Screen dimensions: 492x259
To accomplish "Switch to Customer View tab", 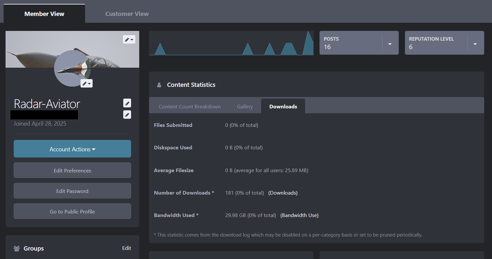I will (127, 14).
